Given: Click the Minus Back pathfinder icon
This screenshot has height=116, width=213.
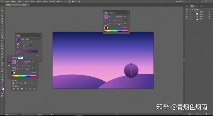Looking at the screenshot, I should pyautogui.click(x=34, y=89).
